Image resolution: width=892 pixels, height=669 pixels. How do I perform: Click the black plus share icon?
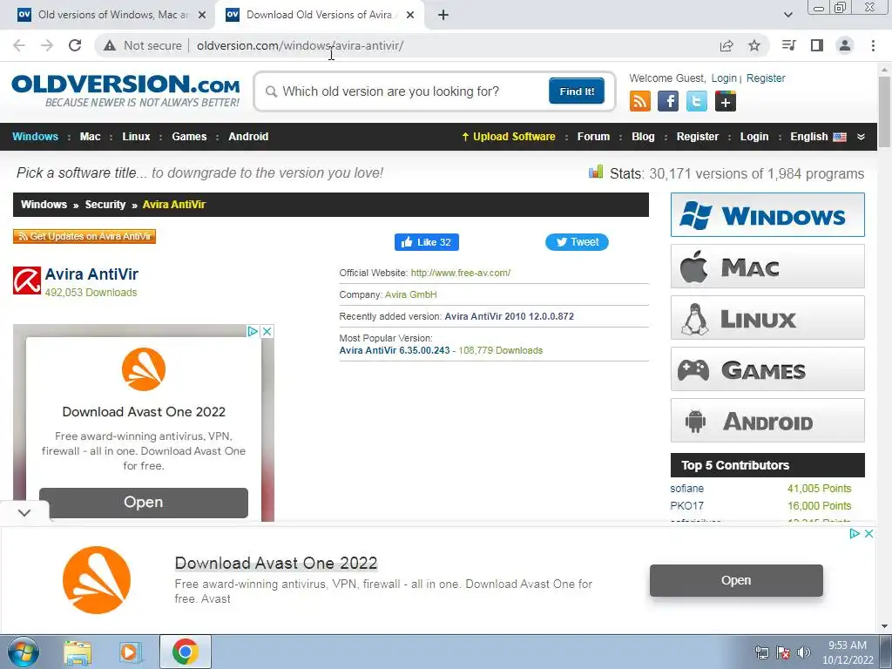pos(726,102)
